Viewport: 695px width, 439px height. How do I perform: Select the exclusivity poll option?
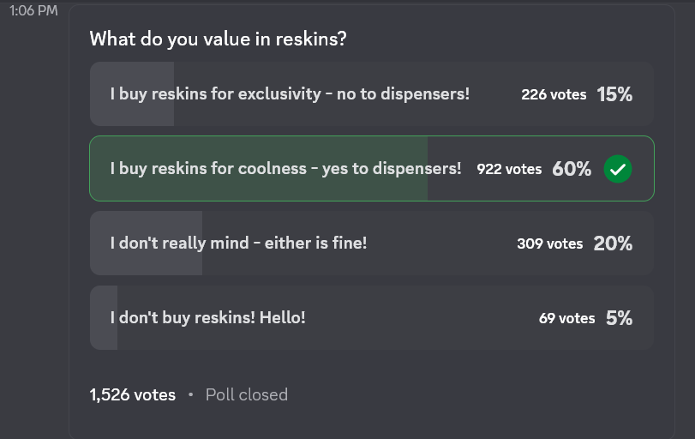(x=372, y=94)
